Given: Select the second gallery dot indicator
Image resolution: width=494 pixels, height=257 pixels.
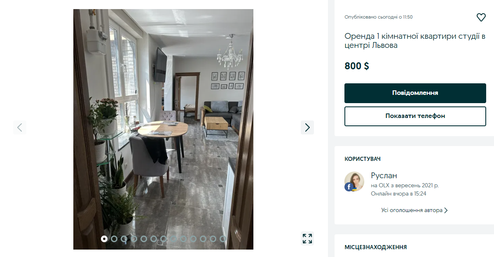Looking at the screenshot, I should [x=114, y=239].
